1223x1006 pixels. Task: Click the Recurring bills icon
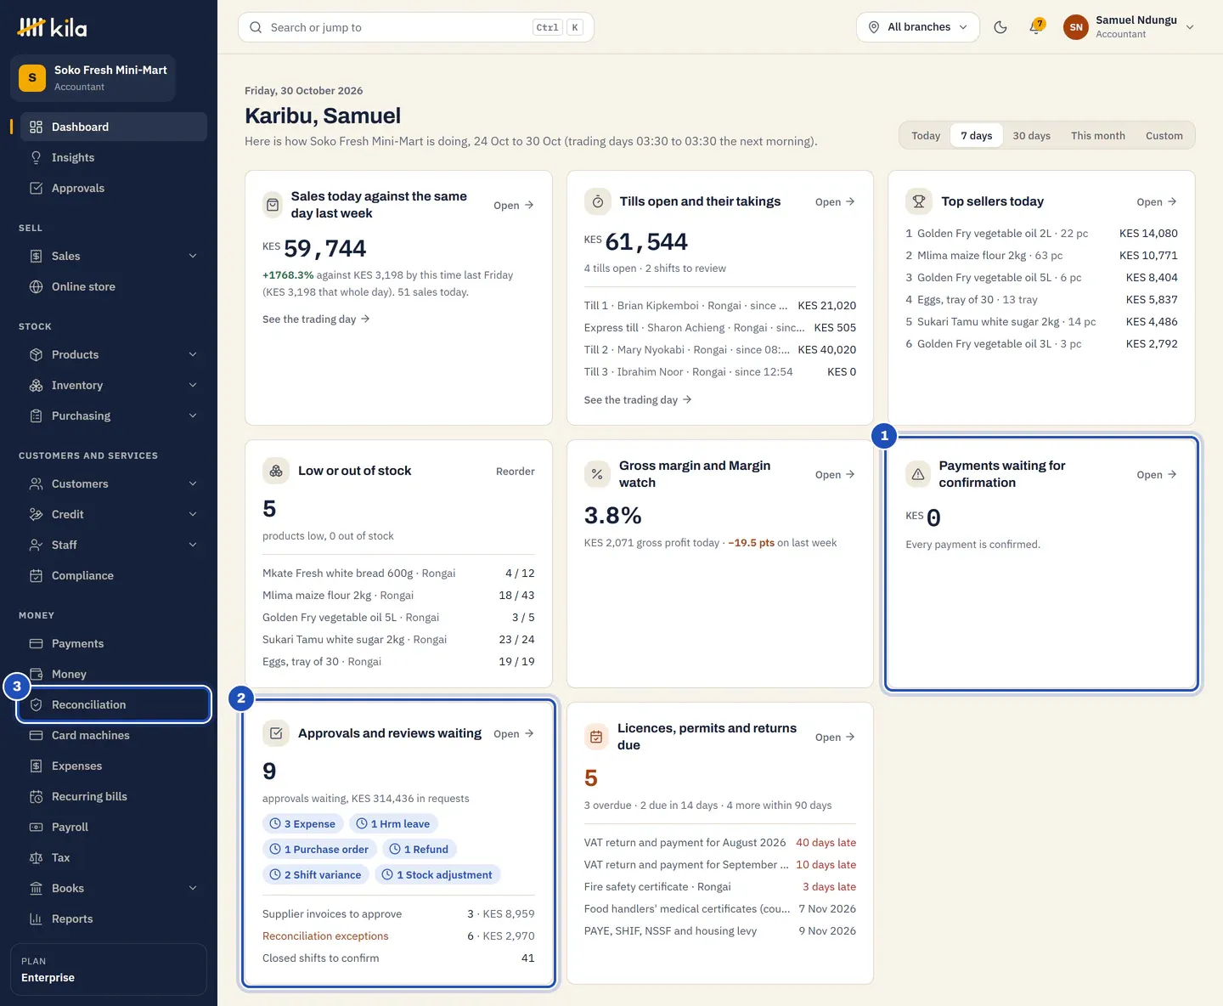pyautogui.click(x=36, y=796)
